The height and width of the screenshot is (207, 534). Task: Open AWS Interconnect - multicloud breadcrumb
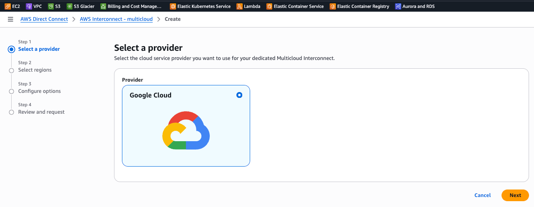click(x=116, y=19)
